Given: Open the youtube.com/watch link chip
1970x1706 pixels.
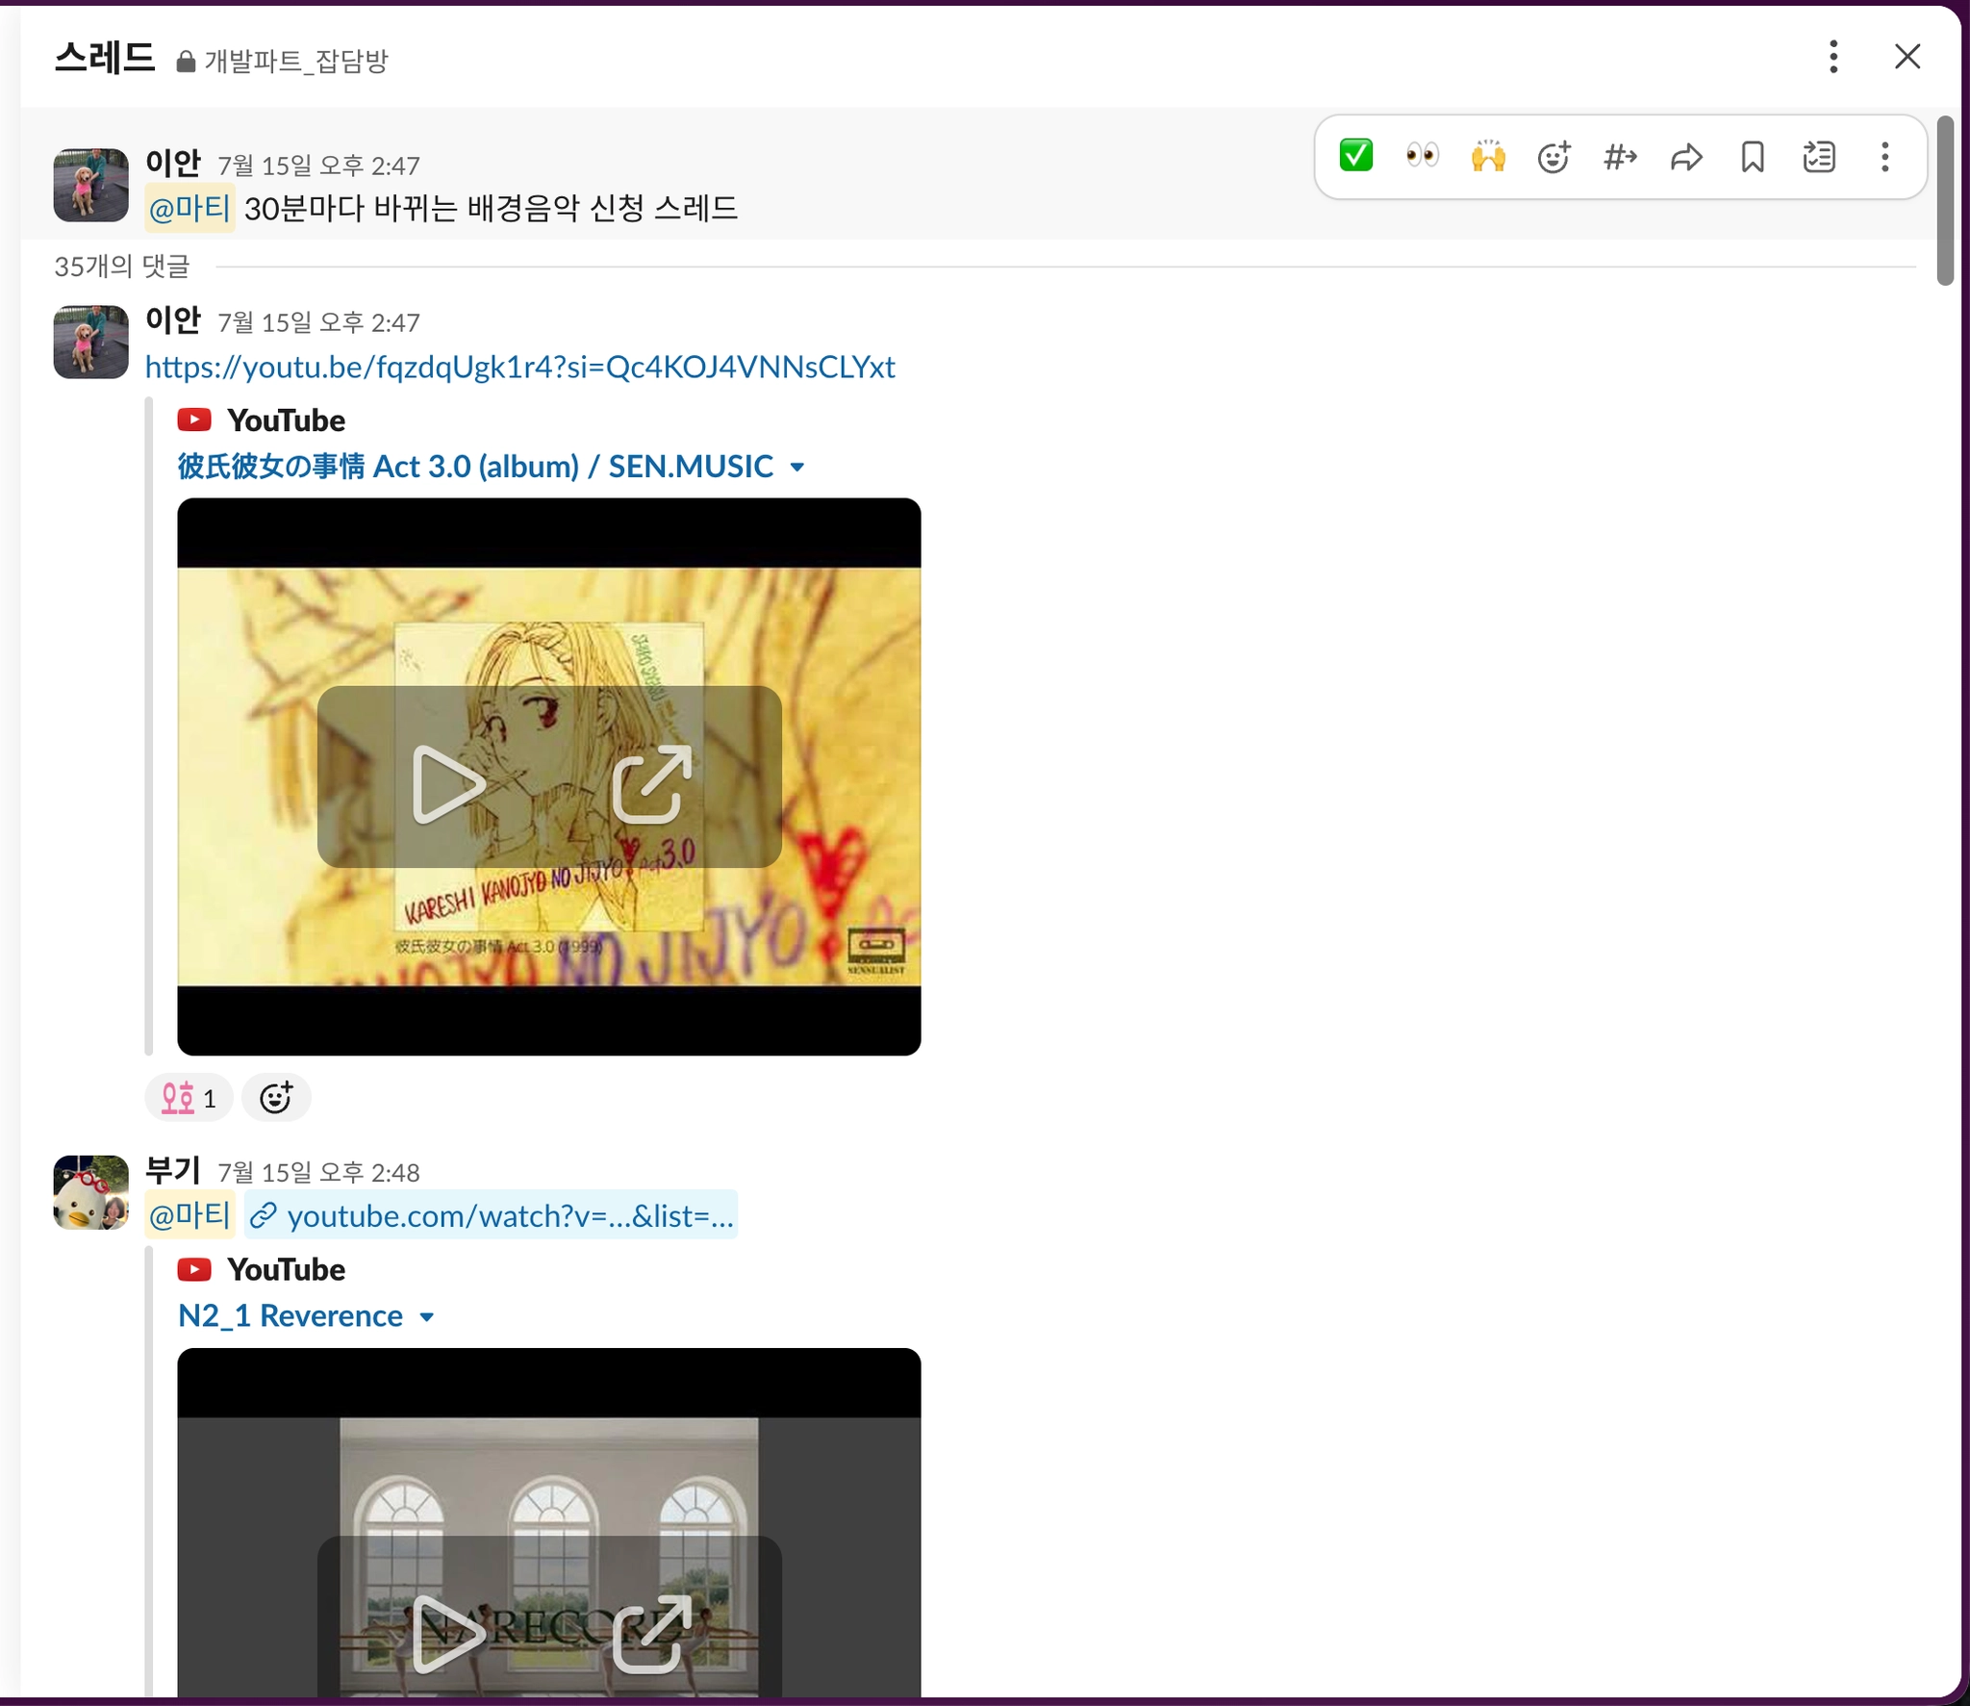Looking at the screenshot, I should (492, 1215).
